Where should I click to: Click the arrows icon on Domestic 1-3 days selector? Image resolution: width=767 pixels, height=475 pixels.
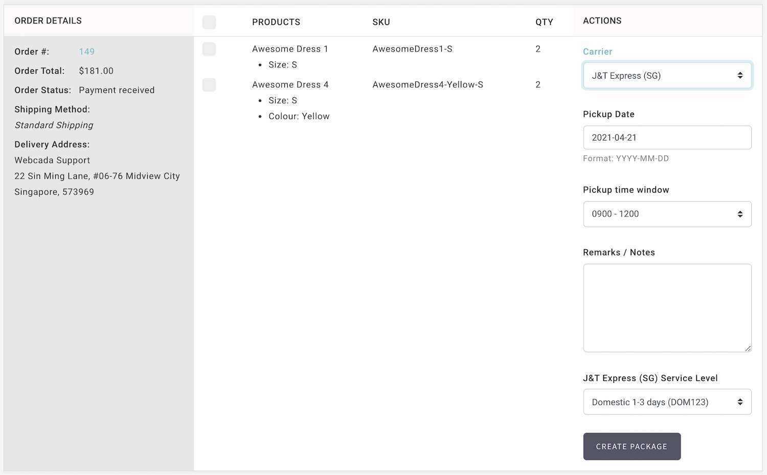coord(740,402)
